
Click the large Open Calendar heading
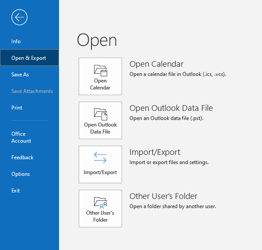[x=157, y=64]
